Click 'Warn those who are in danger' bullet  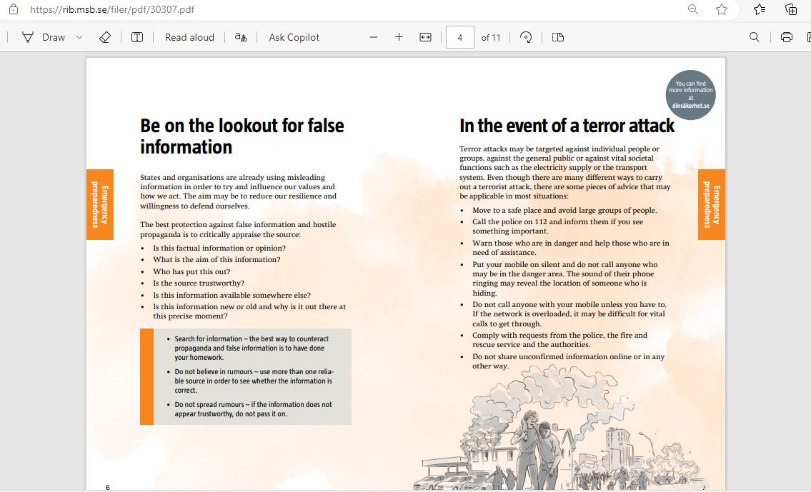[571, 248]
